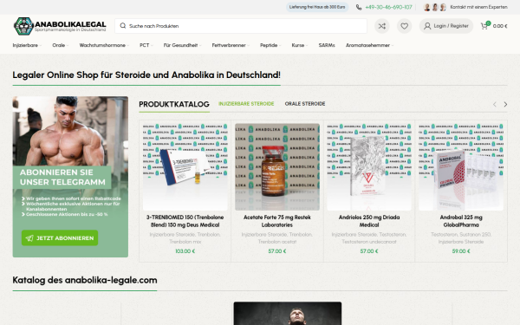Viewport: 520px width, 325px height.
Task: Click 3-TRENBOMED category tags line
Action: (185, 237)
